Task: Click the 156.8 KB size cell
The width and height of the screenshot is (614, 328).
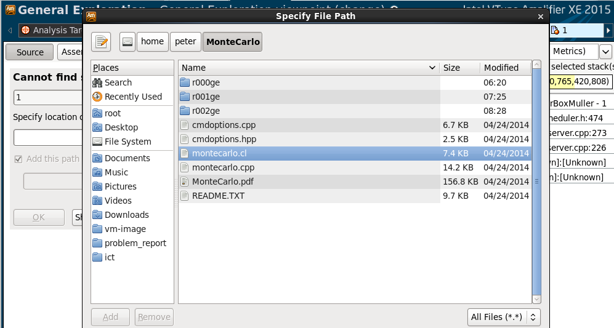Action: pos(461,182)
